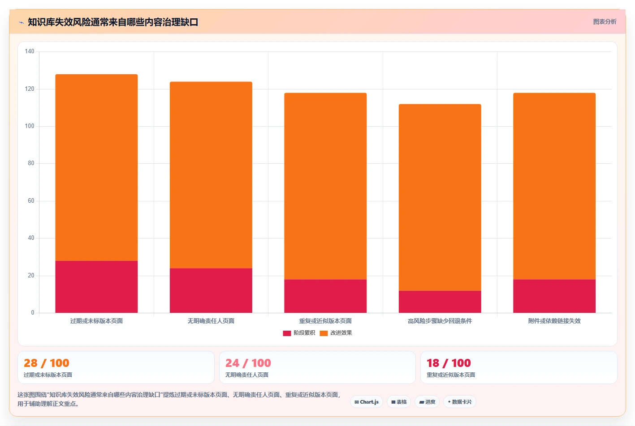Click the lightning icon beside the chart title
The height and width of the screenshot is (426, 635).
pyautogui.click(x=21, y=22)
